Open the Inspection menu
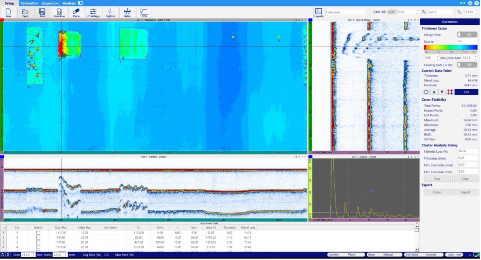This screenshot has width=481, height=260. pos(50,3)
